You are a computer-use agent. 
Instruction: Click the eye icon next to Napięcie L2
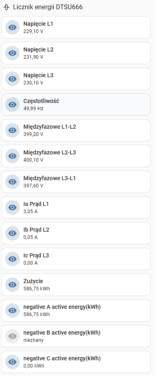coord(12,53)
